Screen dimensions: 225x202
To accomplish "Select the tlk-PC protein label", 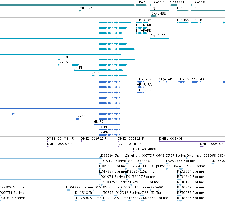I will tap(99, 122).
